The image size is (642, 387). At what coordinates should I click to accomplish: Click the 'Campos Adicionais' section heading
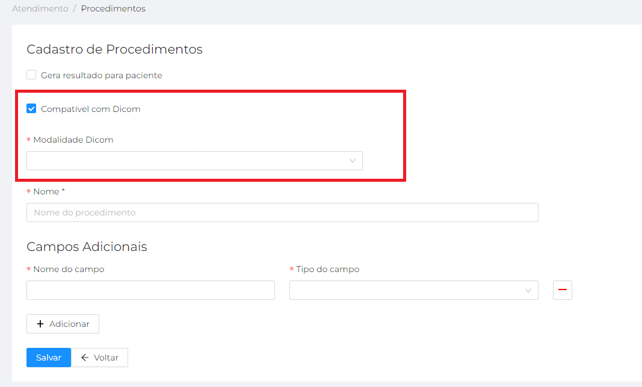click(x=87, y=246)
